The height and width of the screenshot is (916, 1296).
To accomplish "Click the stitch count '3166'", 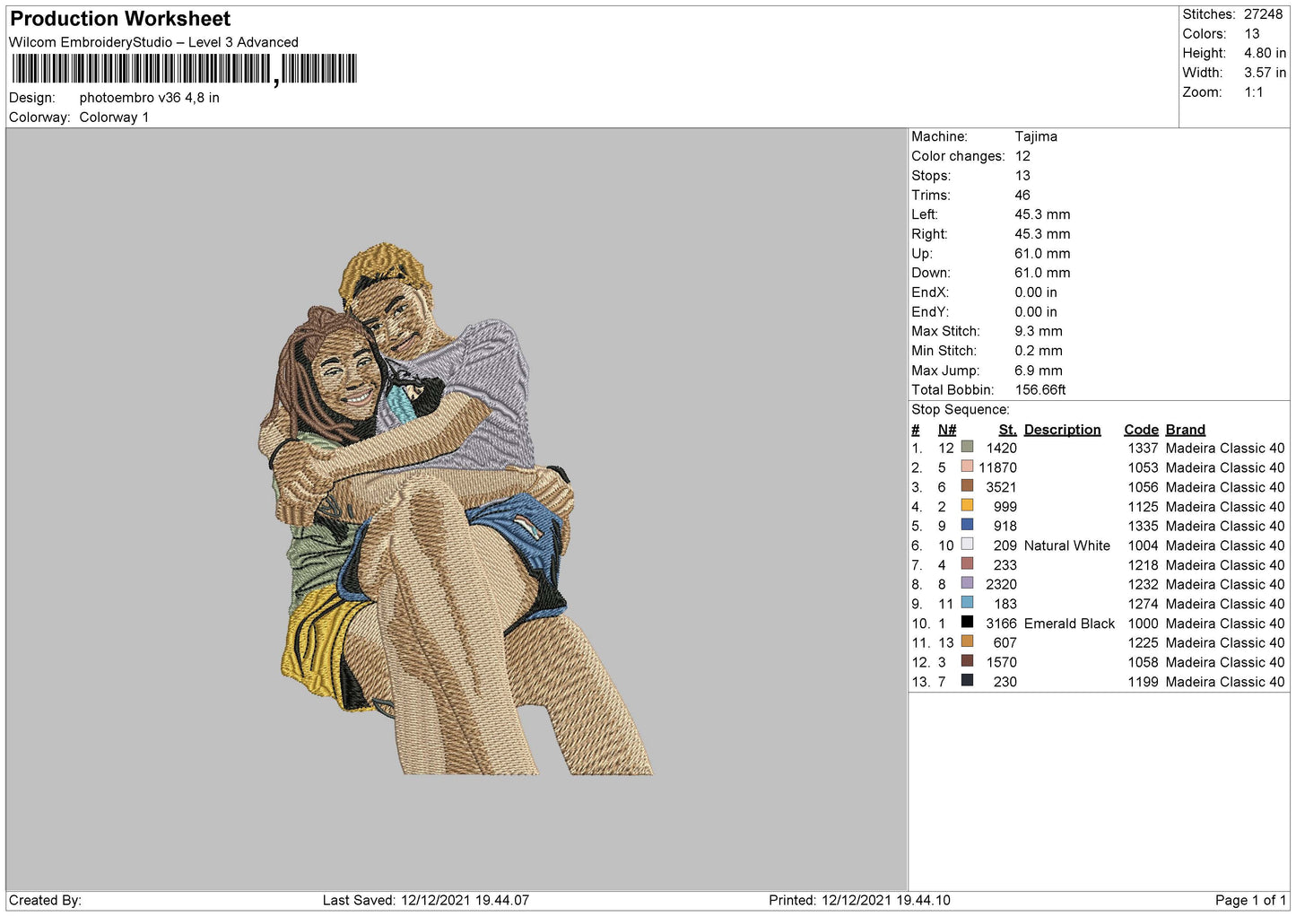I will (x=1001, y=624).
